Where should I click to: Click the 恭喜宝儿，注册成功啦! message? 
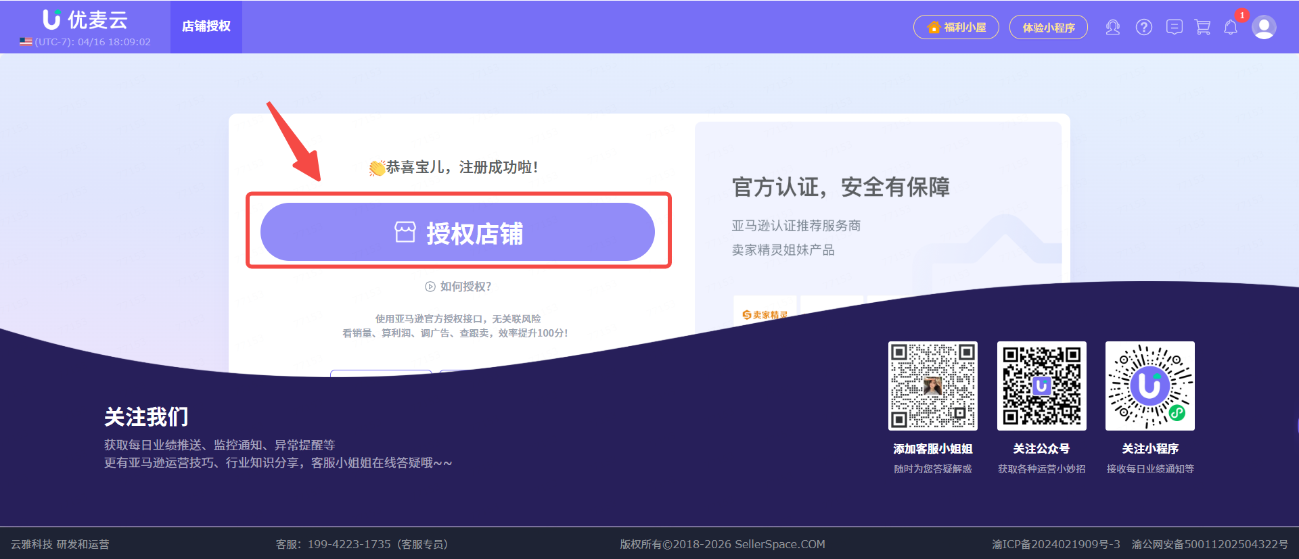click(x=454, y=168)
